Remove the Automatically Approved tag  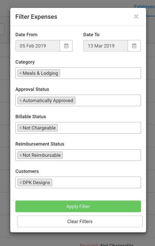pyautogui.click(x=20, y=100)
